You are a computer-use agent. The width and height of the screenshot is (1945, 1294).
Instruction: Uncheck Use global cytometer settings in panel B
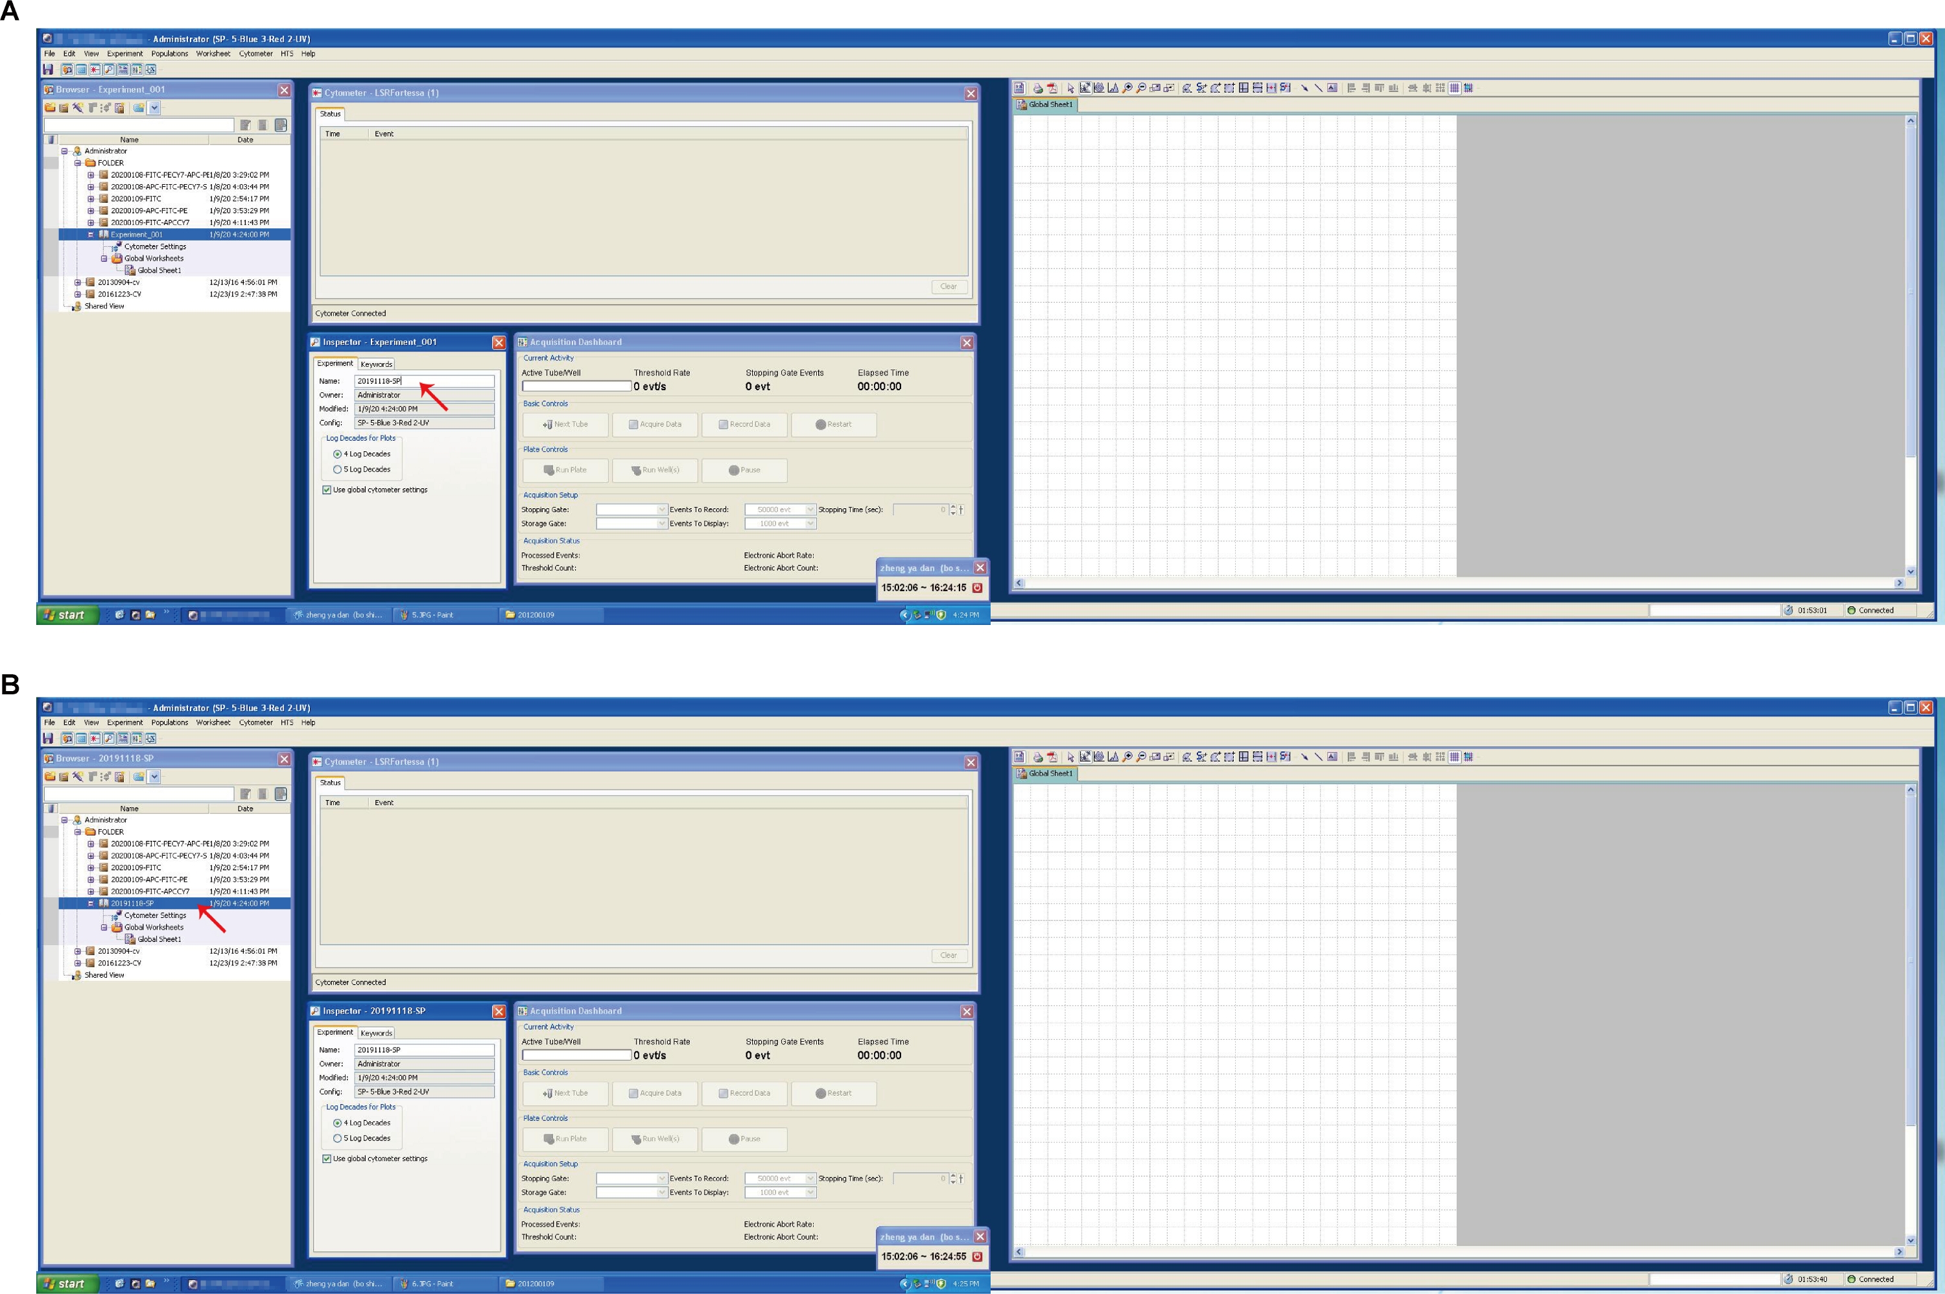point(327,1159)
